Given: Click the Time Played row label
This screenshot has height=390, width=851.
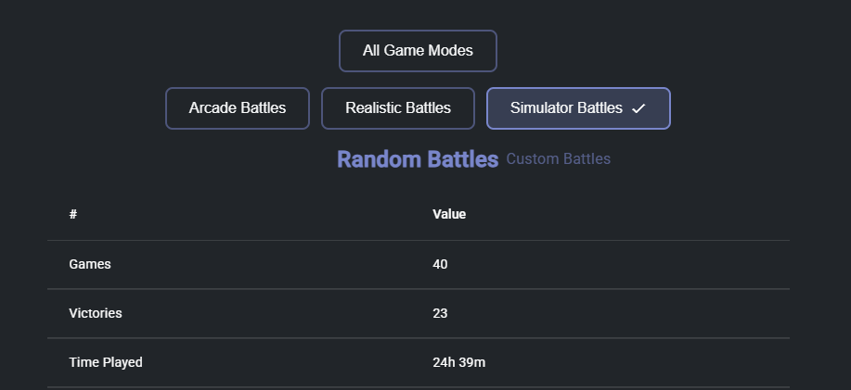Looking at the screenshot, I should coord(106,362).
